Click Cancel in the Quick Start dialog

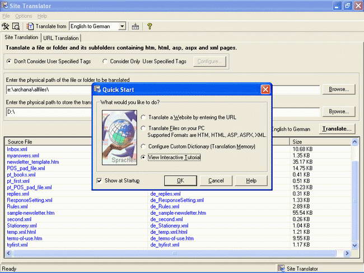coord(216,181)
